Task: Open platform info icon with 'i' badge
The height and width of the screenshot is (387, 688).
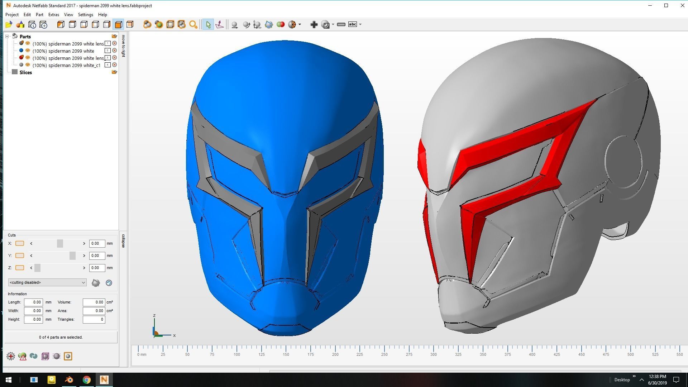Action: (32, 24)
